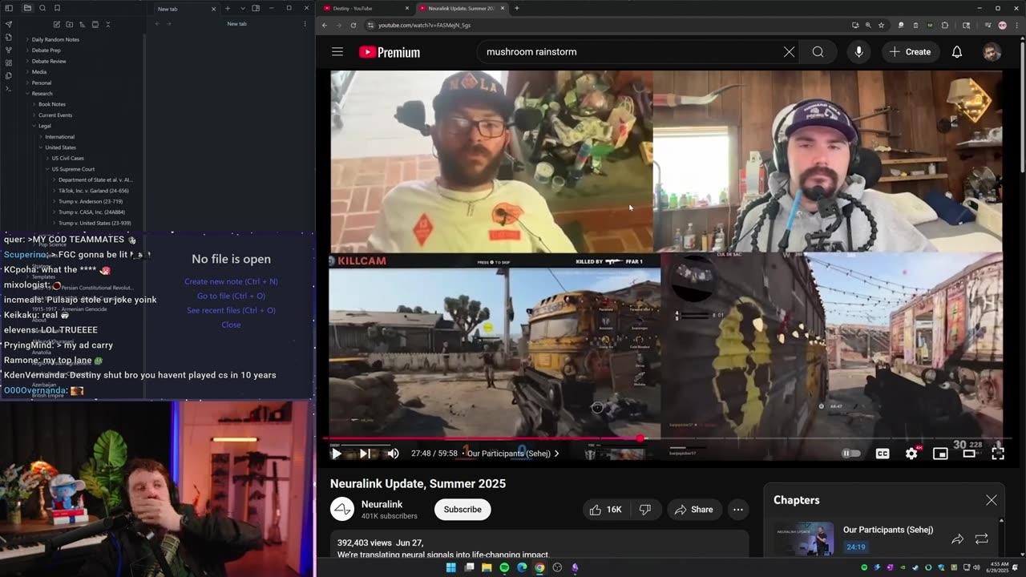The height and width of the screenshot is (577, 1026).
Task: Toggle Obsidian left sidebar icon
Action: [x=10, y=8]
